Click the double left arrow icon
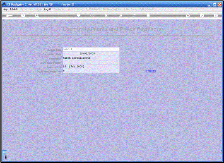 106,15
